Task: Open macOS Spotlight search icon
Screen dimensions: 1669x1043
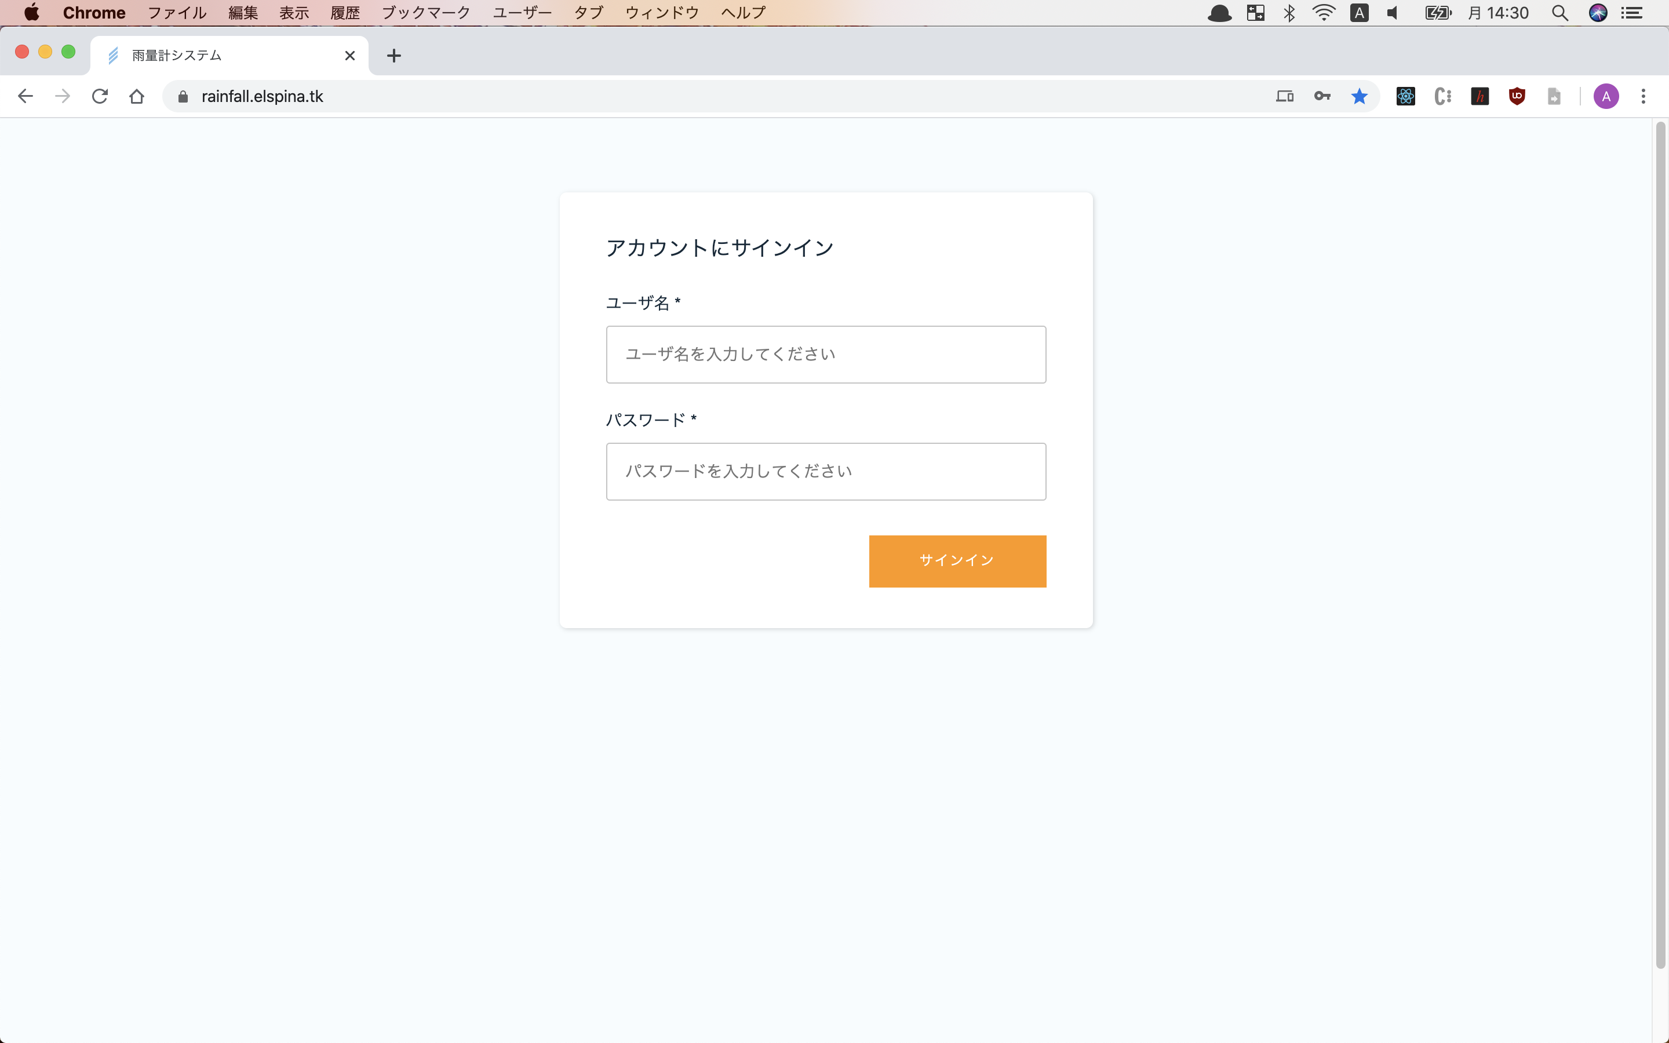Action: [1559, 12]
